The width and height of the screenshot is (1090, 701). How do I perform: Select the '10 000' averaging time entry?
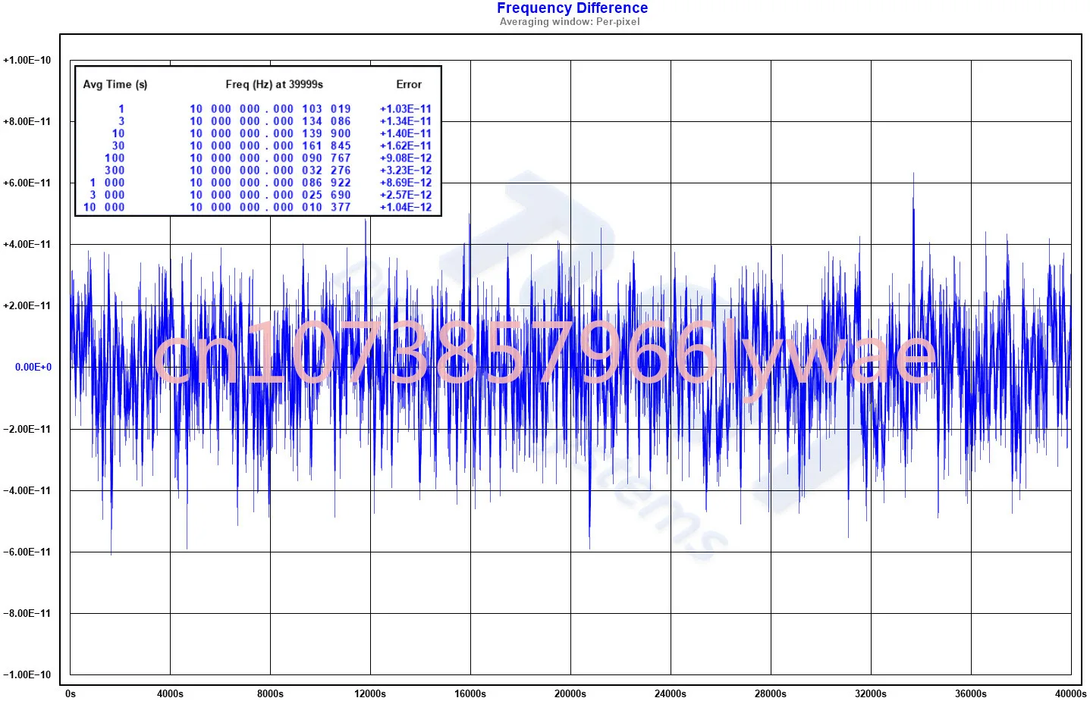pos(104,207)
